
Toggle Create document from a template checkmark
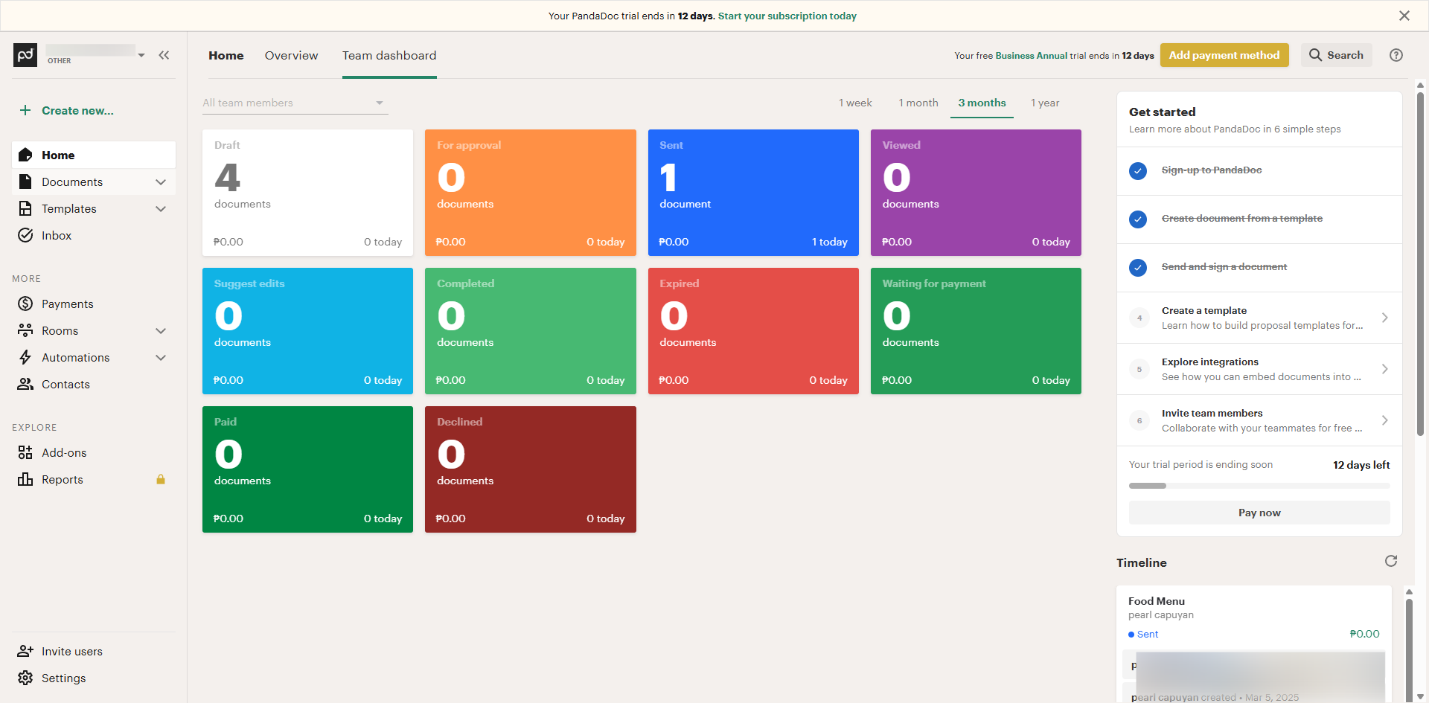(1138, 219)
